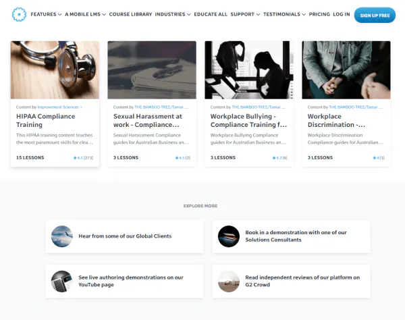Open See live authoring demonstrations link
The image size is (405, 320).
click(x=131, y=281)
